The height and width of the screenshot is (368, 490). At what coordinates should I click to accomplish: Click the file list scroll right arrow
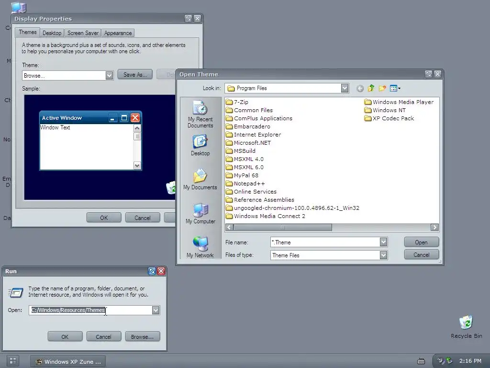click(434, 228)
